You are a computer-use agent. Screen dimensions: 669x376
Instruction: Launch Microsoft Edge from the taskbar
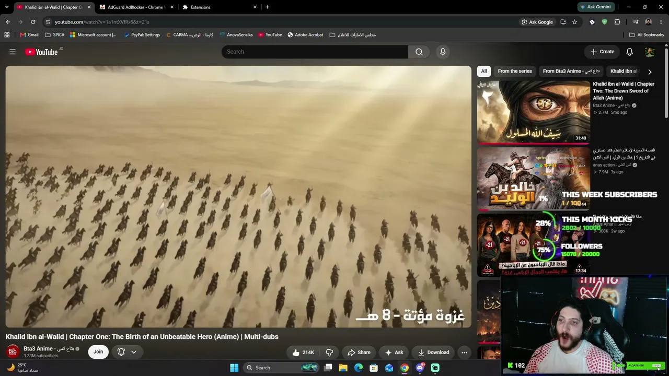(x=359, y=368)
